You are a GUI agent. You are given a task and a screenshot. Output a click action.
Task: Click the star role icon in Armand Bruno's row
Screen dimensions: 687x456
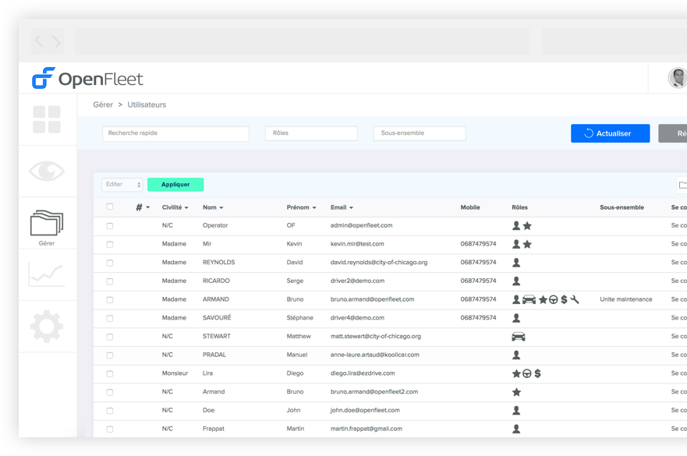click(x=515, y=391)
